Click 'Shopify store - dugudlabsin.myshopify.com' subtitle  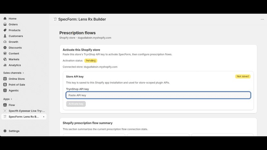tap(85, 38)
